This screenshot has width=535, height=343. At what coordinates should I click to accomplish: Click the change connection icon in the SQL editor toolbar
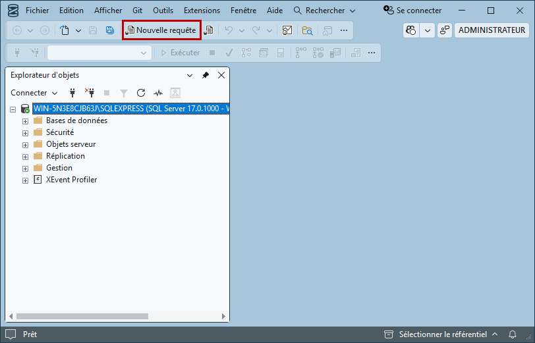coord(34,53)
